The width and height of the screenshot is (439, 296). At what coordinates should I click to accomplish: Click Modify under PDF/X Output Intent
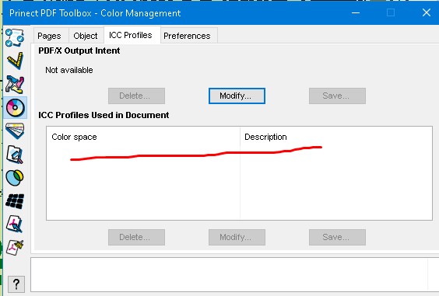tap(237, 96)
